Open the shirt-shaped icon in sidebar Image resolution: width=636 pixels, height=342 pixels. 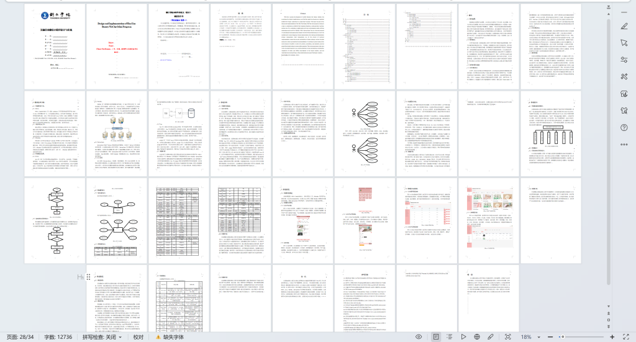(624, 110)
